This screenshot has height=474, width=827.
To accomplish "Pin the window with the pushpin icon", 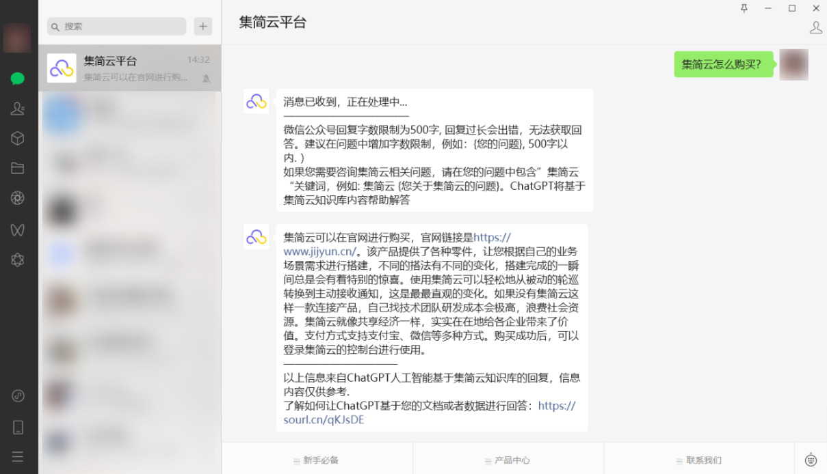I will click(744, 8).
